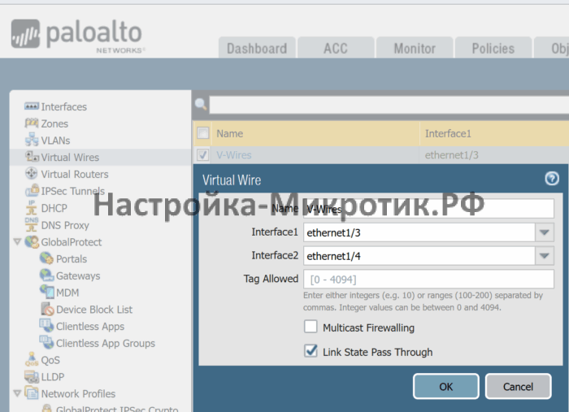Click the DNS Proxy icon
This screenshot has width=569, height=412.
[32, 224]
